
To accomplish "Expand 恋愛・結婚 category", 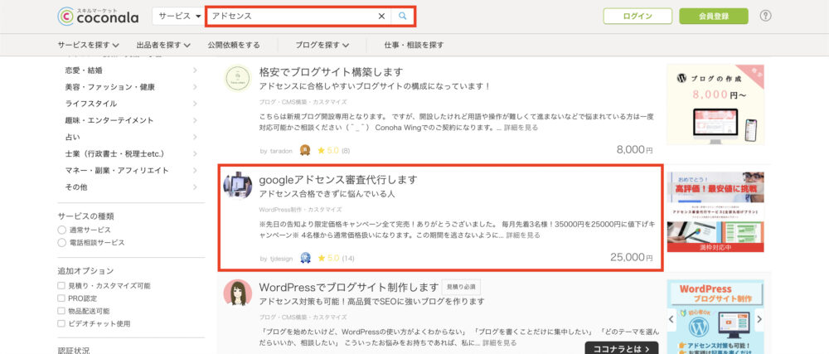I will 131,70.
